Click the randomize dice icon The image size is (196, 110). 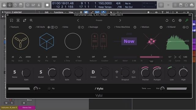pos(24,20)
